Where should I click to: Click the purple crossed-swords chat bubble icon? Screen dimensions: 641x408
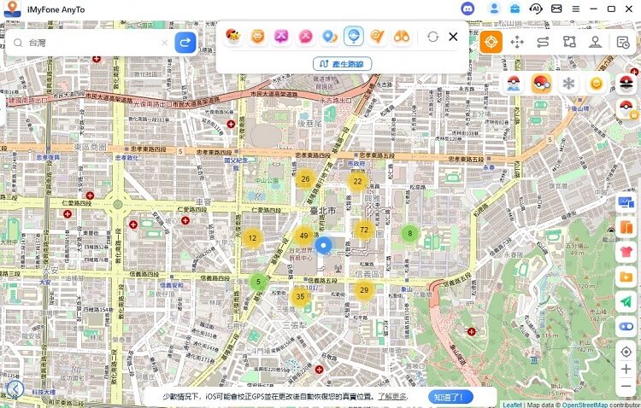point(281,37)
